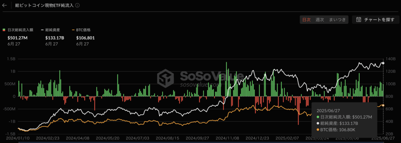This screenshot has height=143, width=401.
Task: Click the white 総純資産 legend line marker
Action: coord(42,30)
